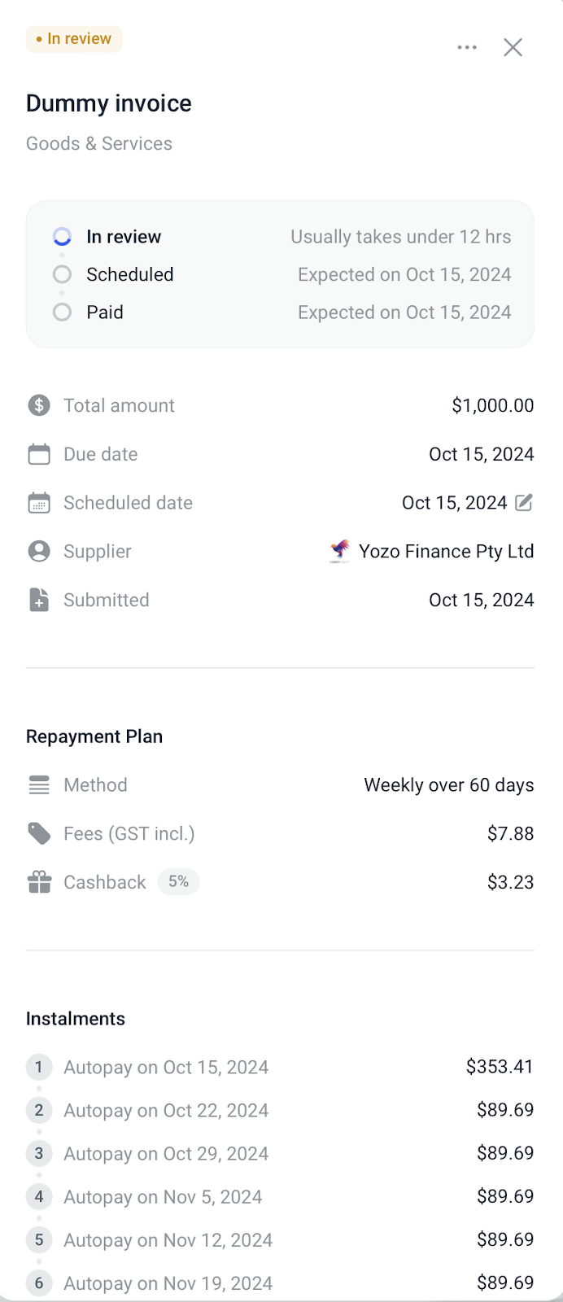
Task: Click the Supplier person icon
Action: 39,552
